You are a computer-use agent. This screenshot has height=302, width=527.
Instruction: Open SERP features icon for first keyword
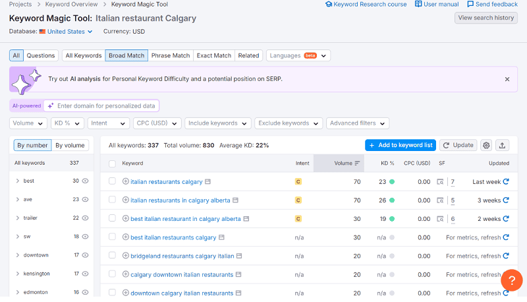[x=441, y=182]
